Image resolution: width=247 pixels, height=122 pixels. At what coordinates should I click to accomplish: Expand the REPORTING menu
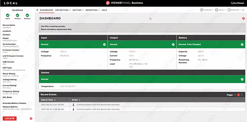tap(93, 10)
